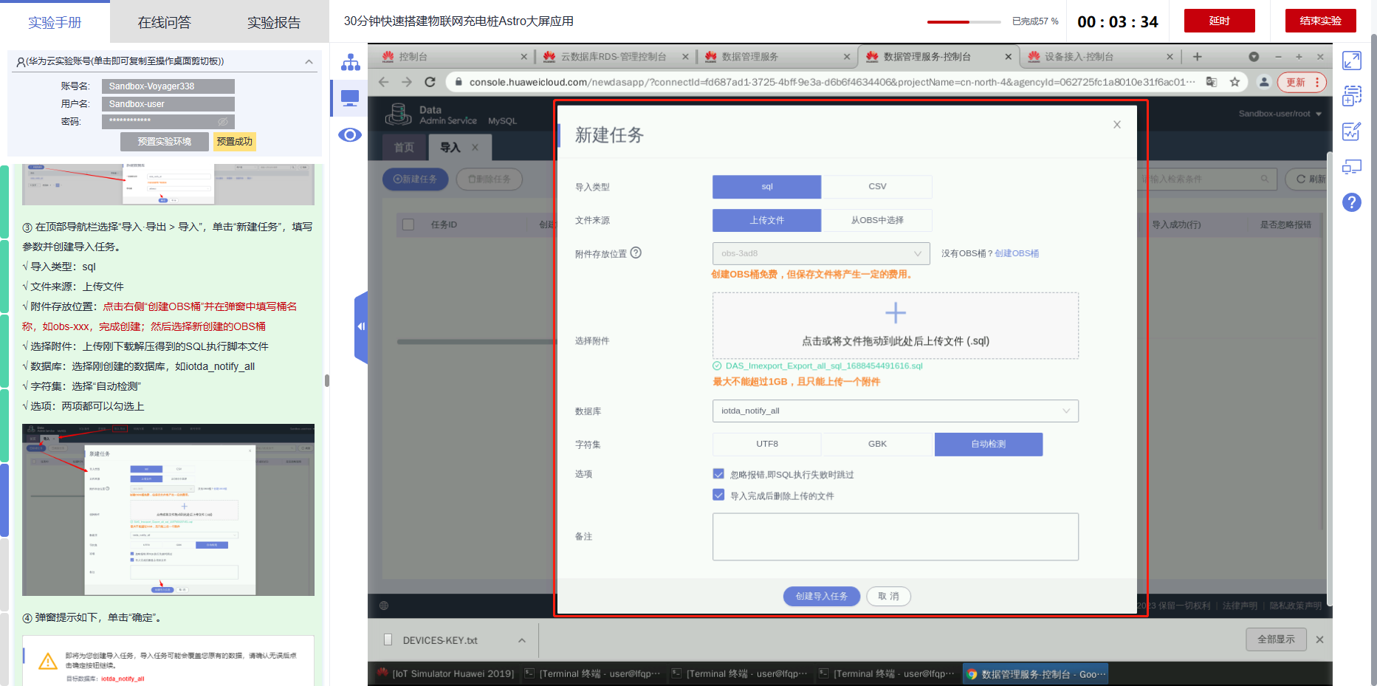Click the upload file drop area
The width and height of the screenshot is (1377, 686).
click(896, 326)
